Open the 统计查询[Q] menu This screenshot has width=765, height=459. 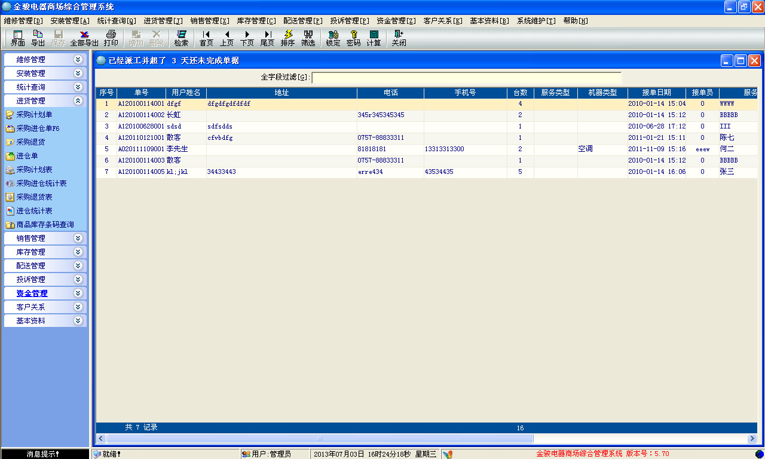[x=117, y=21]
